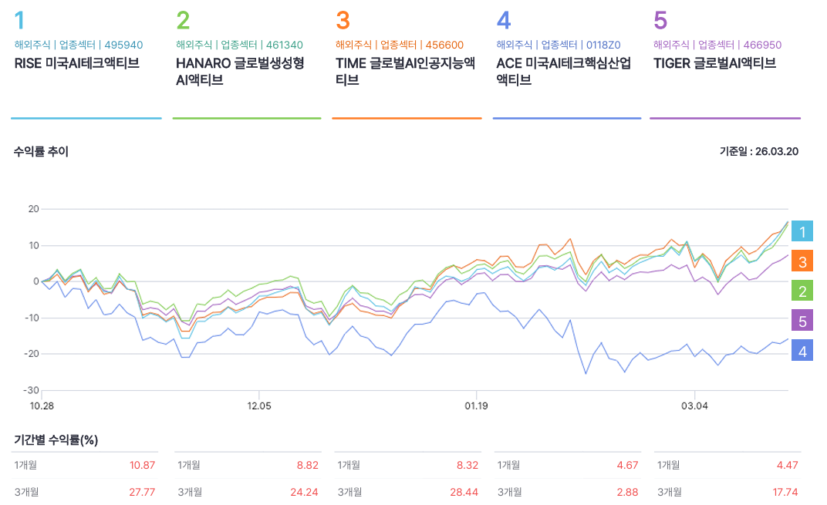The image size is (827, 505).
Task: Click orange legend box 3
Action: [x=802, y=261]
